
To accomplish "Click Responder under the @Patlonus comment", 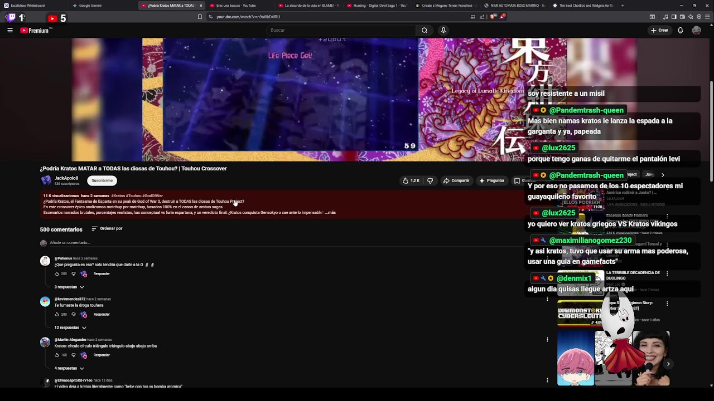I will (x=102, y=274).
